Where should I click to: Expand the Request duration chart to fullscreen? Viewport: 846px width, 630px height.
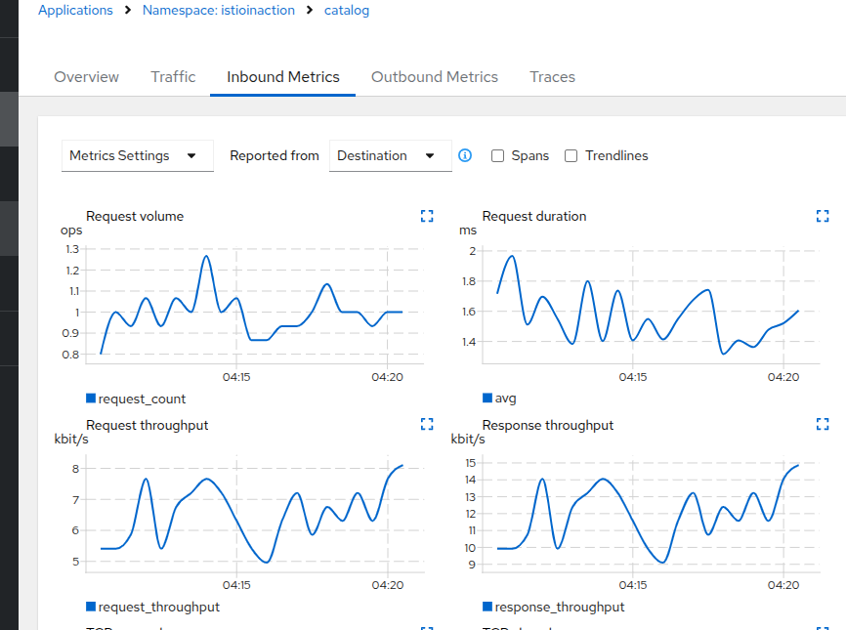pyautogui.click(x=823, y=216)
